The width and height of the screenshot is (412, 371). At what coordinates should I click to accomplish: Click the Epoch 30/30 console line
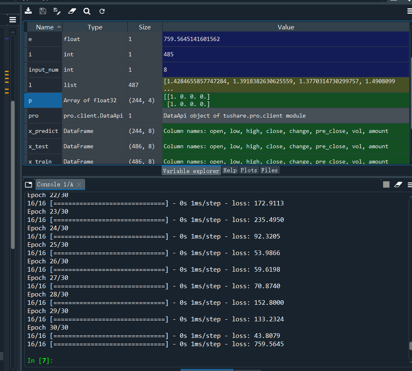(48, 328)
